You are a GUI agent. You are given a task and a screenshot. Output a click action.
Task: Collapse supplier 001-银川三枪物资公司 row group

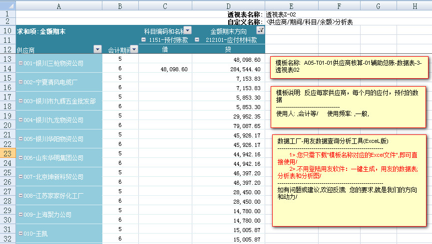tap(20, 64)
